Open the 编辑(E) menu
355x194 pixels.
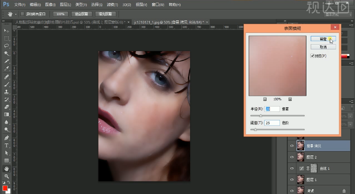(x=35, y=4)
